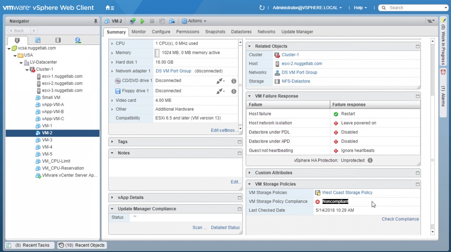Click the refresh icon in header
This screenshot has height=252, width=451.
262,8
